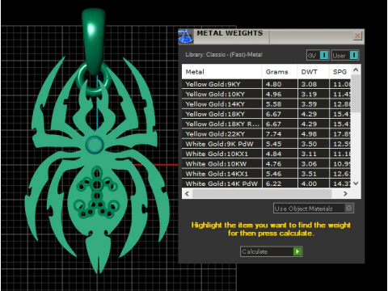The height and width of the screenshot is (291, 388).
Task: Sort by the SPG column header
Action: (x=340, y=72)
